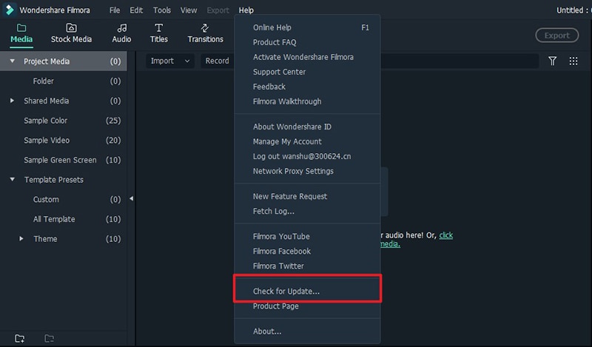This screenshot has height=347, width=592.
Task: Open the Tools menu
Action: tap(161, 10)
